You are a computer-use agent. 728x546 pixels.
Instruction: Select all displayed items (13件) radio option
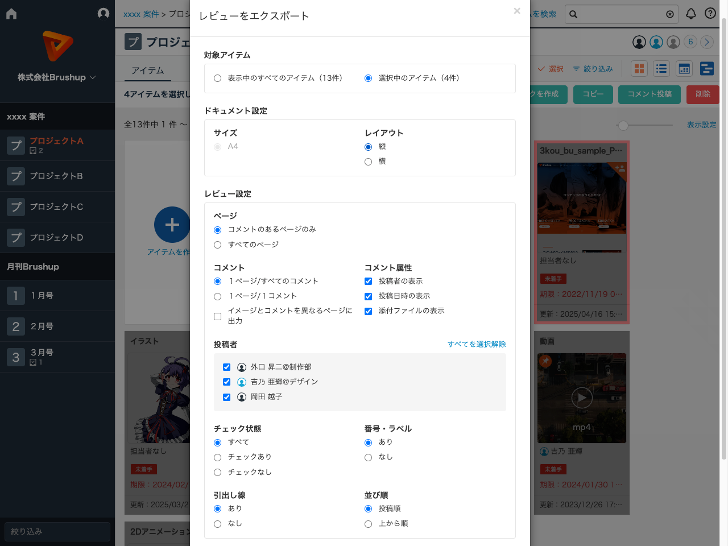(x=218, y=78)
